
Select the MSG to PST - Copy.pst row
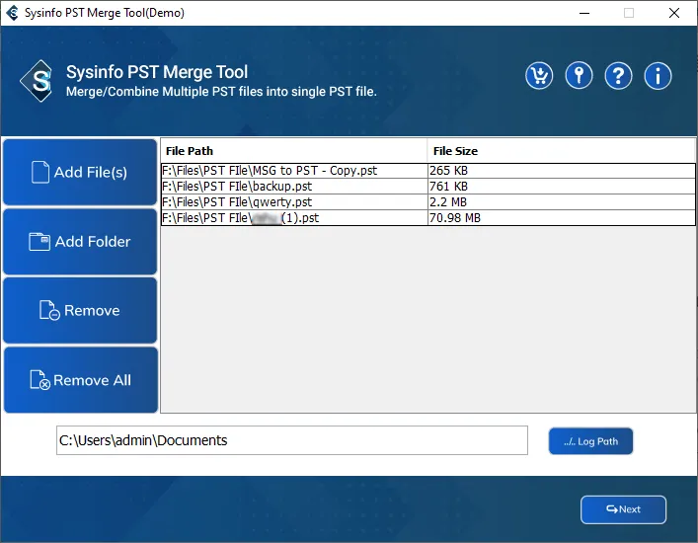point(294,171)
